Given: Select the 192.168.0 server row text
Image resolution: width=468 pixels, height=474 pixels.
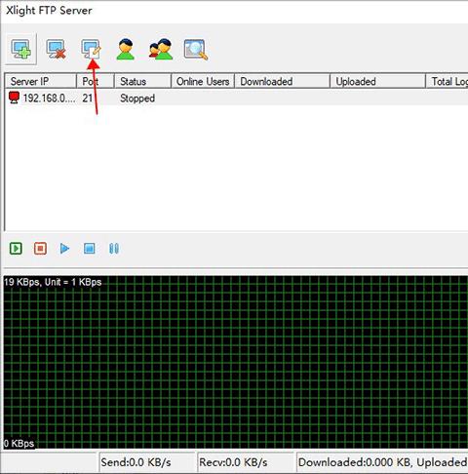Looking at the screenshot, I should pyautogui.click(x=49, y=98).
